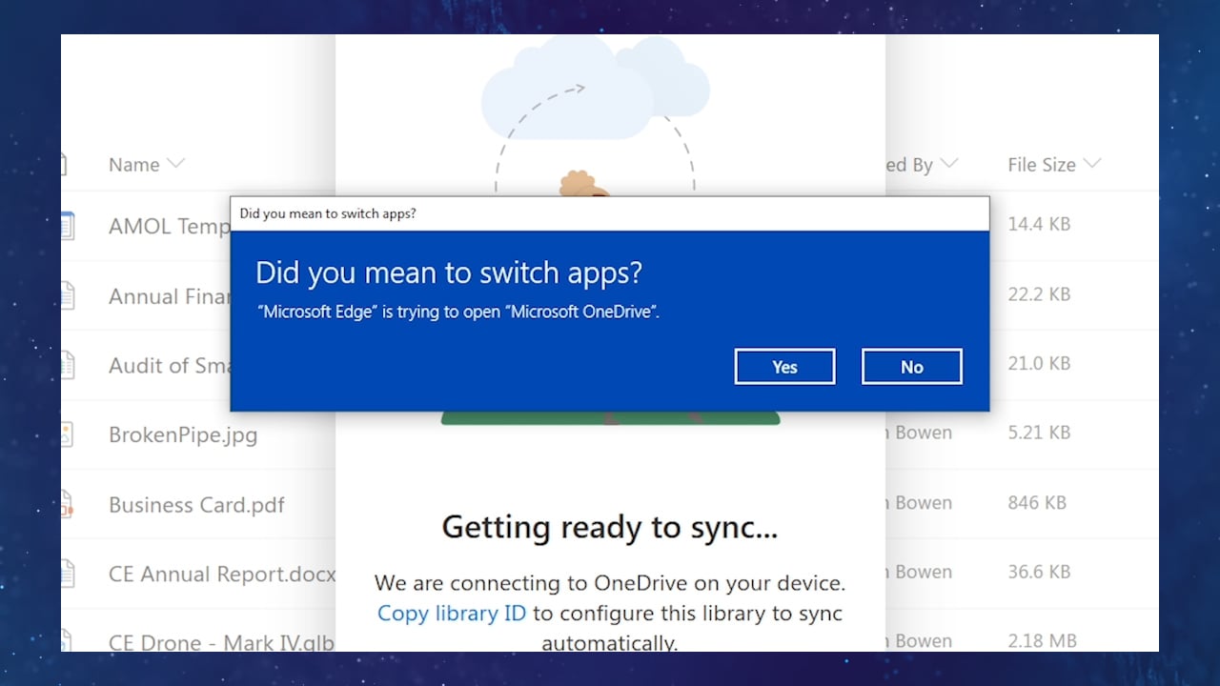
Task: Click the dialog title bar 'Did you mean to switch apps?'
Action: click(610, 213)
